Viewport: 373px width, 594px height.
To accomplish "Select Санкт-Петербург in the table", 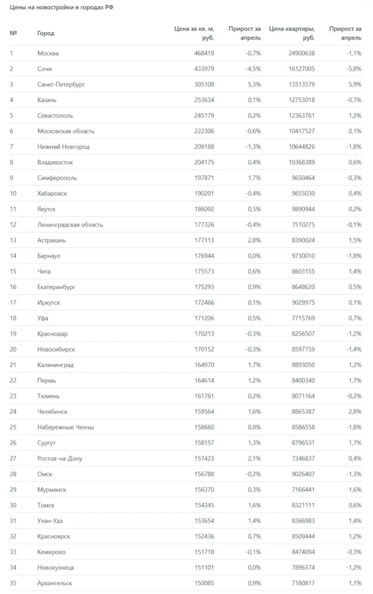I will point(61,84).
